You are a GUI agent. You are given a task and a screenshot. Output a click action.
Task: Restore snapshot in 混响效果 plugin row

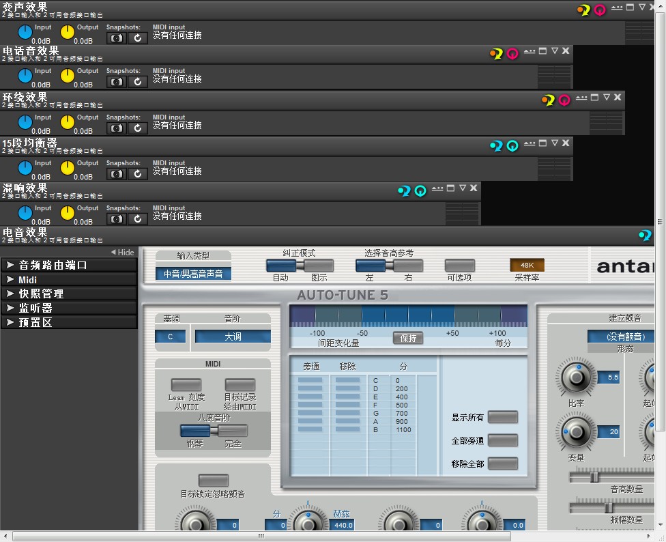coord(138,219)
